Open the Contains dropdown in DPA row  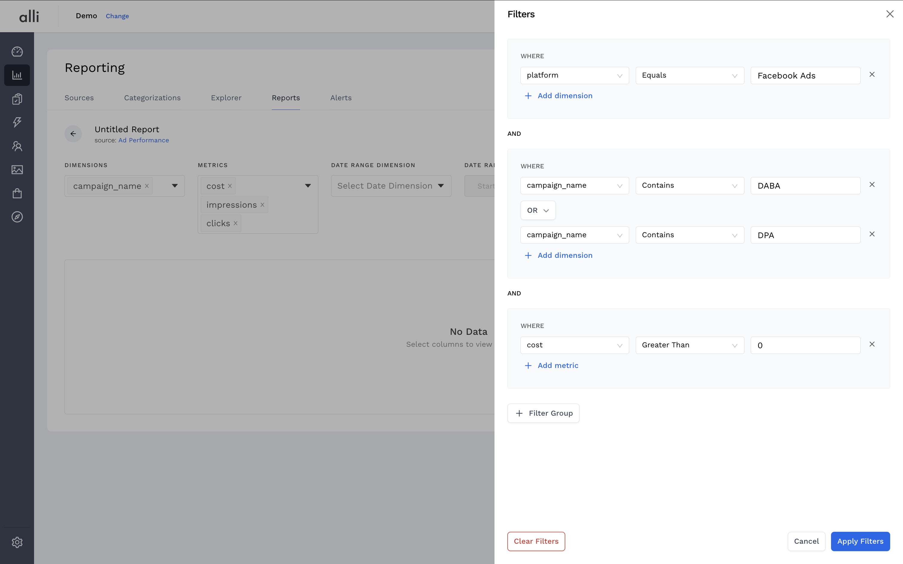(x=690, y=235)
